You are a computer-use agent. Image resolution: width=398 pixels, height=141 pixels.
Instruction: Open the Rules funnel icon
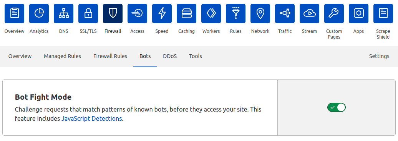pos(236,13)
